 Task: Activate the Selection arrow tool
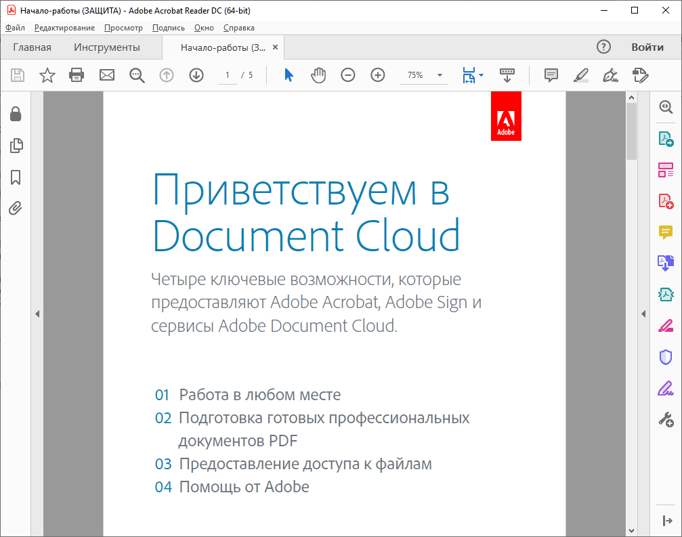point(289,75)
